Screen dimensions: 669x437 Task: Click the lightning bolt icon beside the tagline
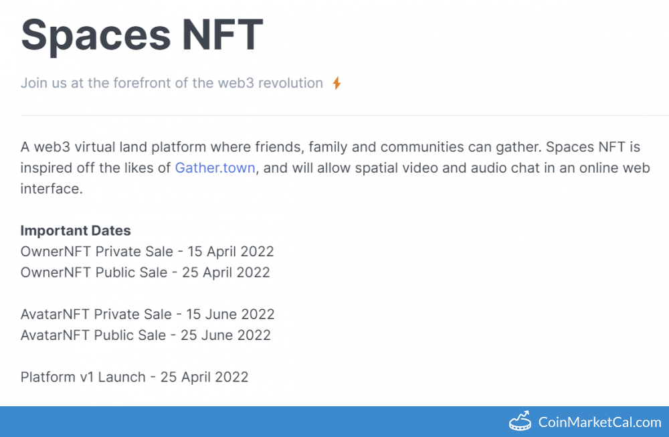click(x=337, y=84)
